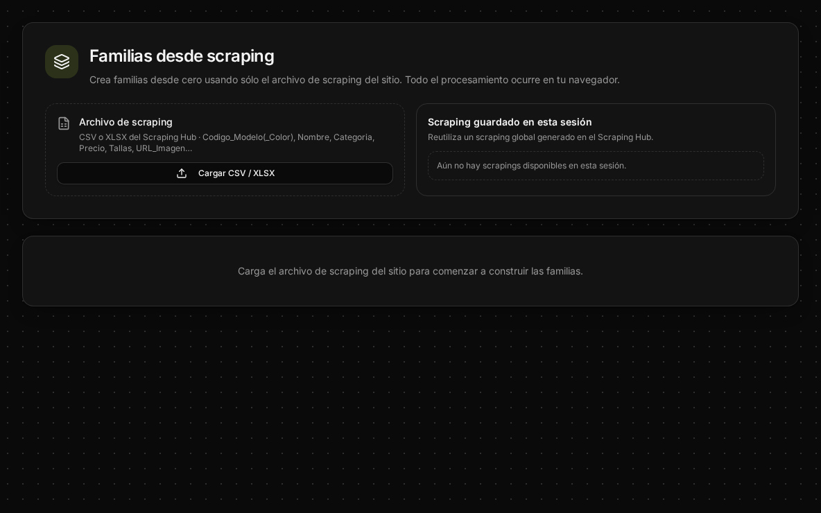Click the "Nombre," column name in the description

[313, 137]
